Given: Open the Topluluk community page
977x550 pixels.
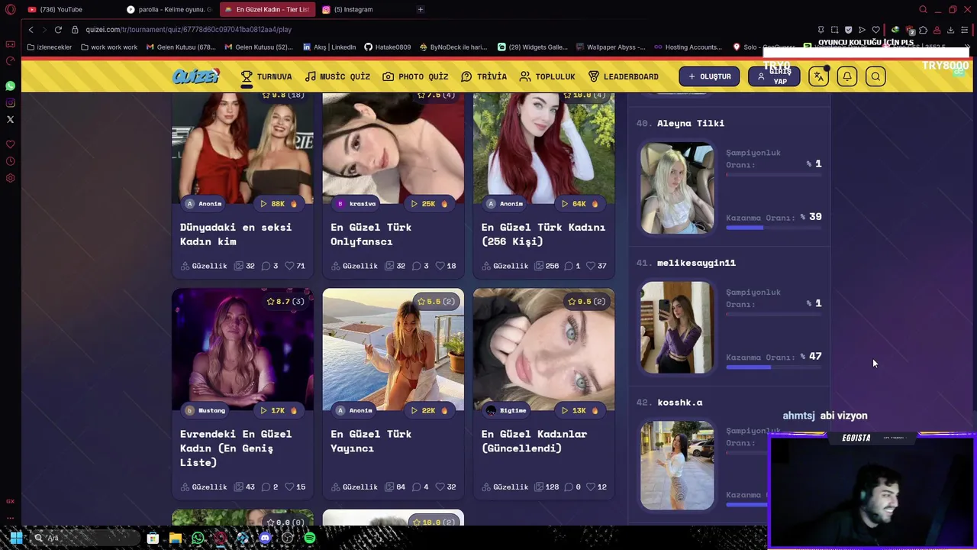Looking at the screenshot, I should coord(547,76).
